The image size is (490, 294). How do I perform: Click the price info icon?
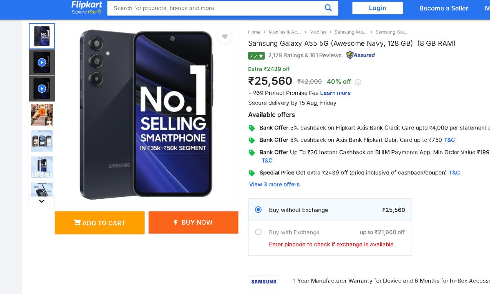click(358, 82)
